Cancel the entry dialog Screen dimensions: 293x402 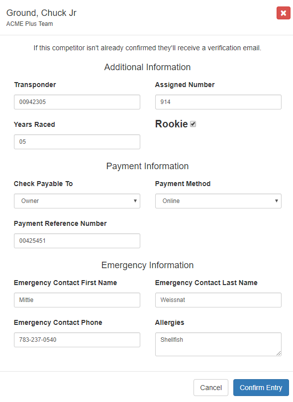pyautogui.click(x=211, y=388)
